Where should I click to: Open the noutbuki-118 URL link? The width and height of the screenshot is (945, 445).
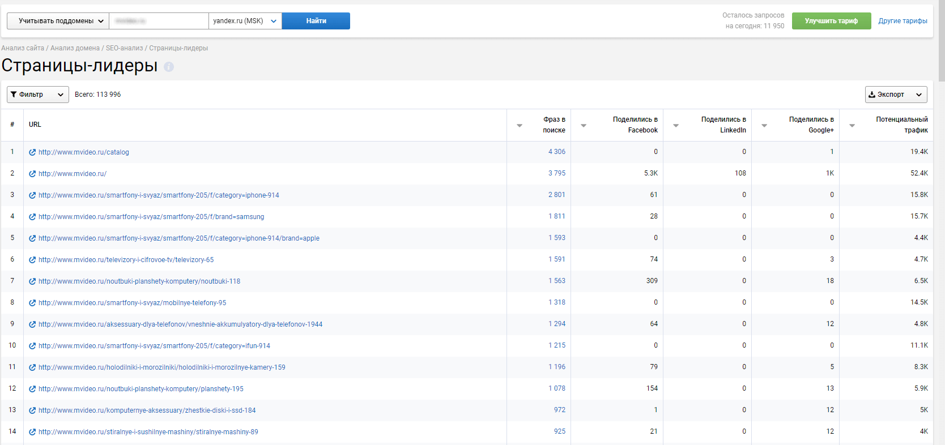139,281
